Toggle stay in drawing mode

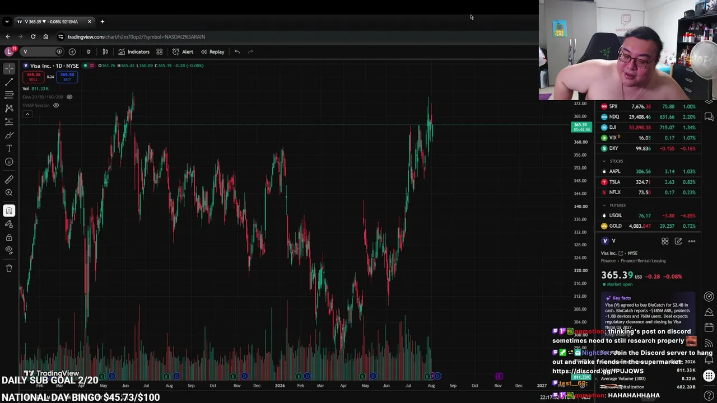9,224
